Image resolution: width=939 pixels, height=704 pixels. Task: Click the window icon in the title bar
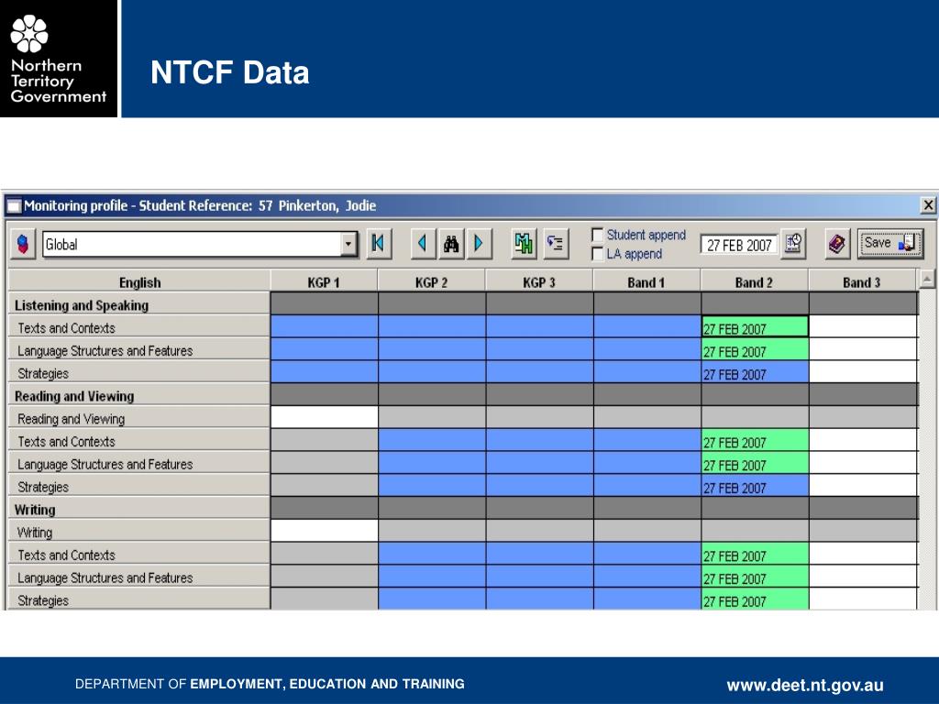click(14, 206)
